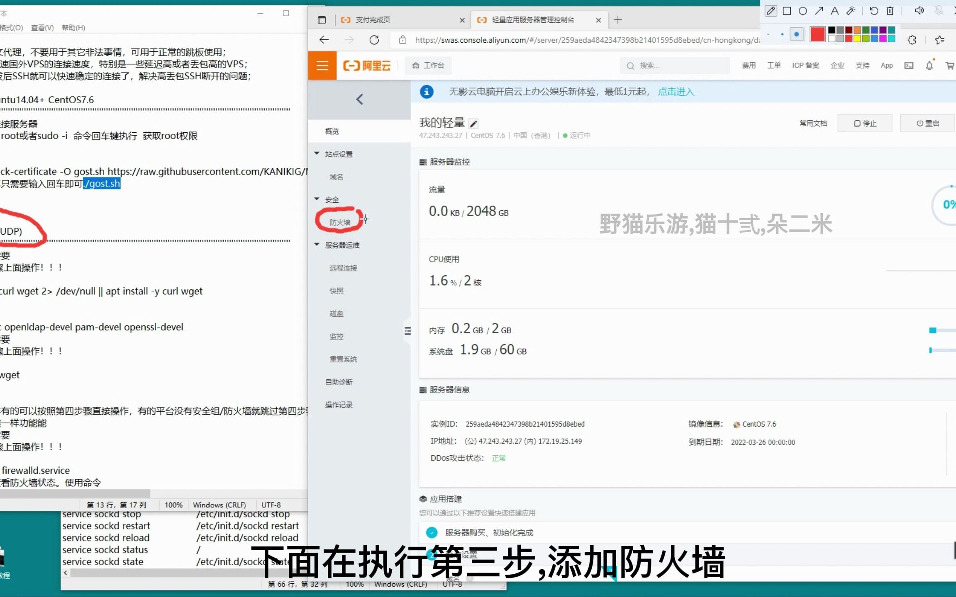Toggle the sidebar collapse handle
Screen dimensions: 956x597
click(x=407, y=330)
